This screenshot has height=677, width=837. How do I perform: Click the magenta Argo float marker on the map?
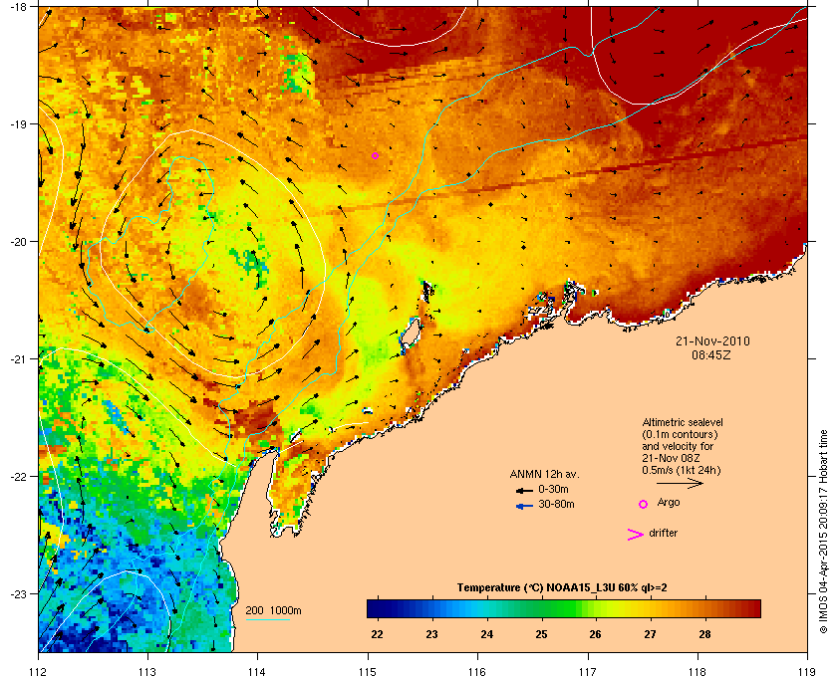pyautogui.click(x=376, y=155)
